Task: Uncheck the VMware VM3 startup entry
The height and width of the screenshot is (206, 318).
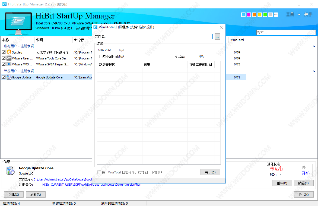Action: tap(4, 64)
